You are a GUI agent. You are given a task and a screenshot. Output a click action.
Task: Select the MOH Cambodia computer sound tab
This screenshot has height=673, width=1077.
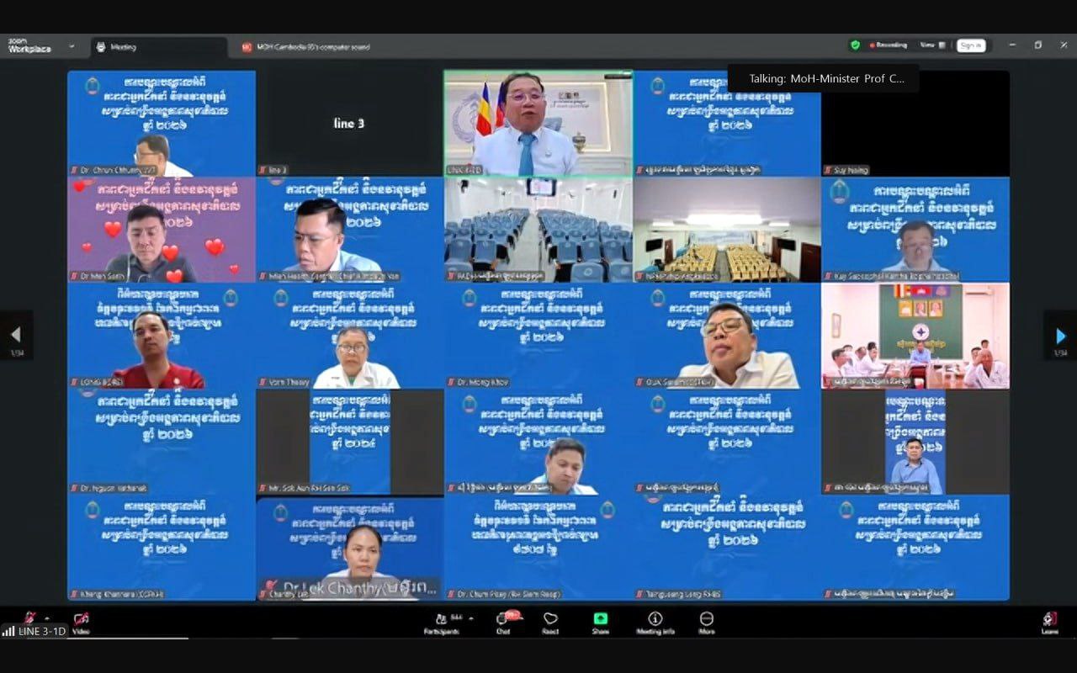[307, 47]
